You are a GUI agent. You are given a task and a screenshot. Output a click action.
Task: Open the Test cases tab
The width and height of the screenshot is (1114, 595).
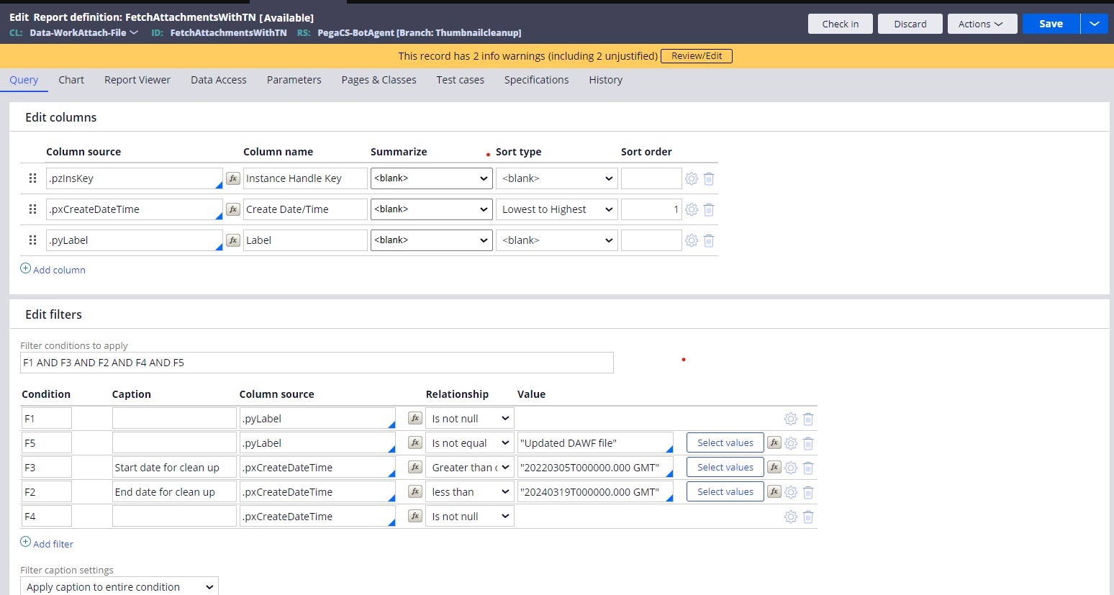pyautogui.click(x=461, y=80)
